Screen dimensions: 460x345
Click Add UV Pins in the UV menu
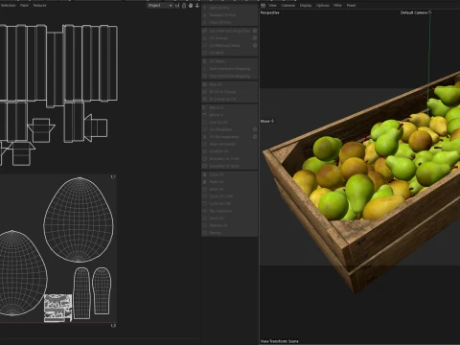pyautogui.click(x=229, y=8)
